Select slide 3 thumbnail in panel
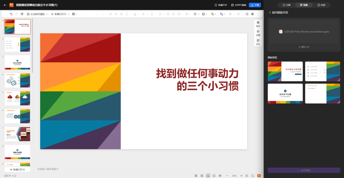The height and width of the screenshot is (178, 344). [18, 62]
